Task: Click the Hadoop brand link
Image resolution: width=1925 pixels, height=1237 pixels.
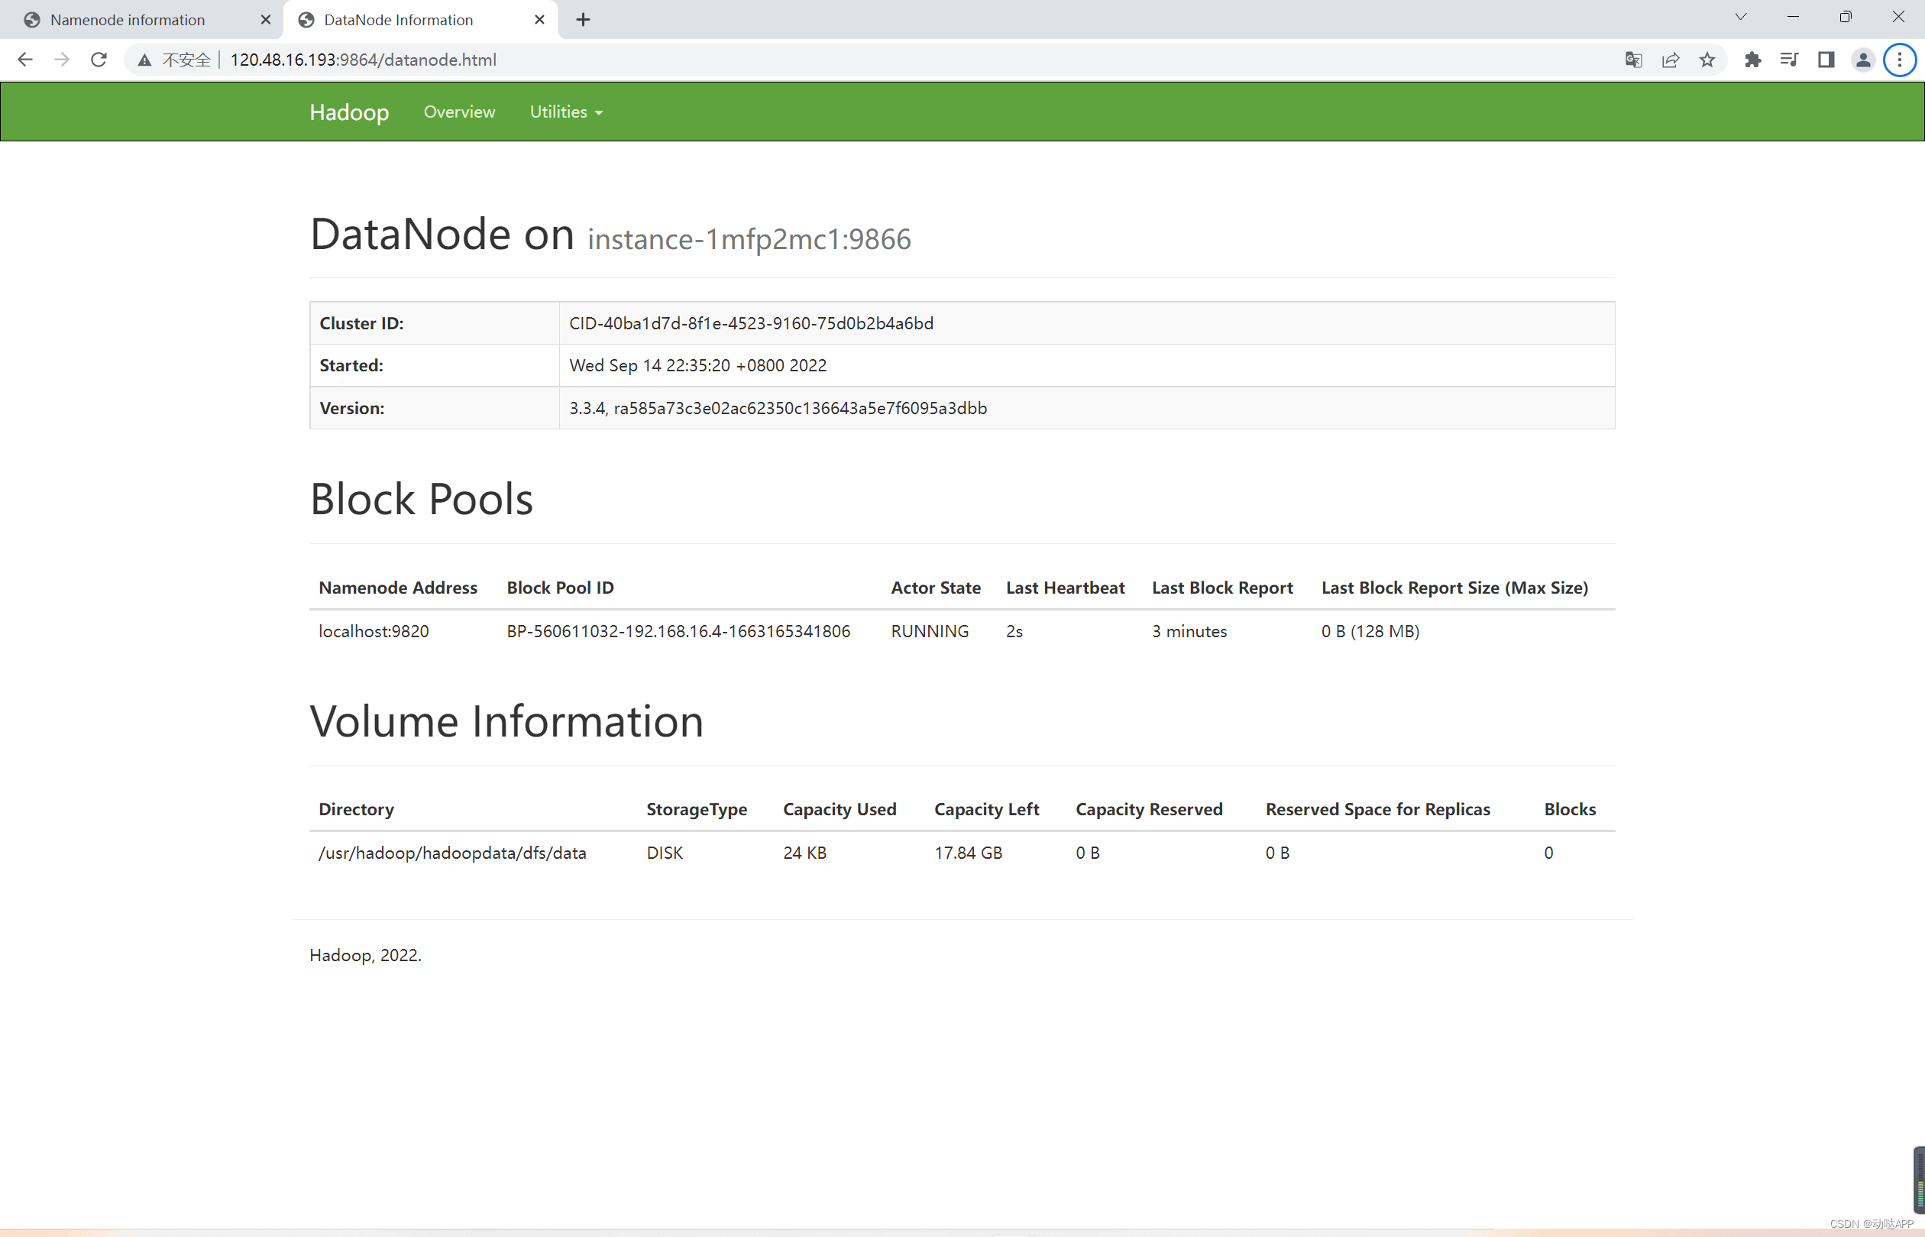Action: coord(349,112)
